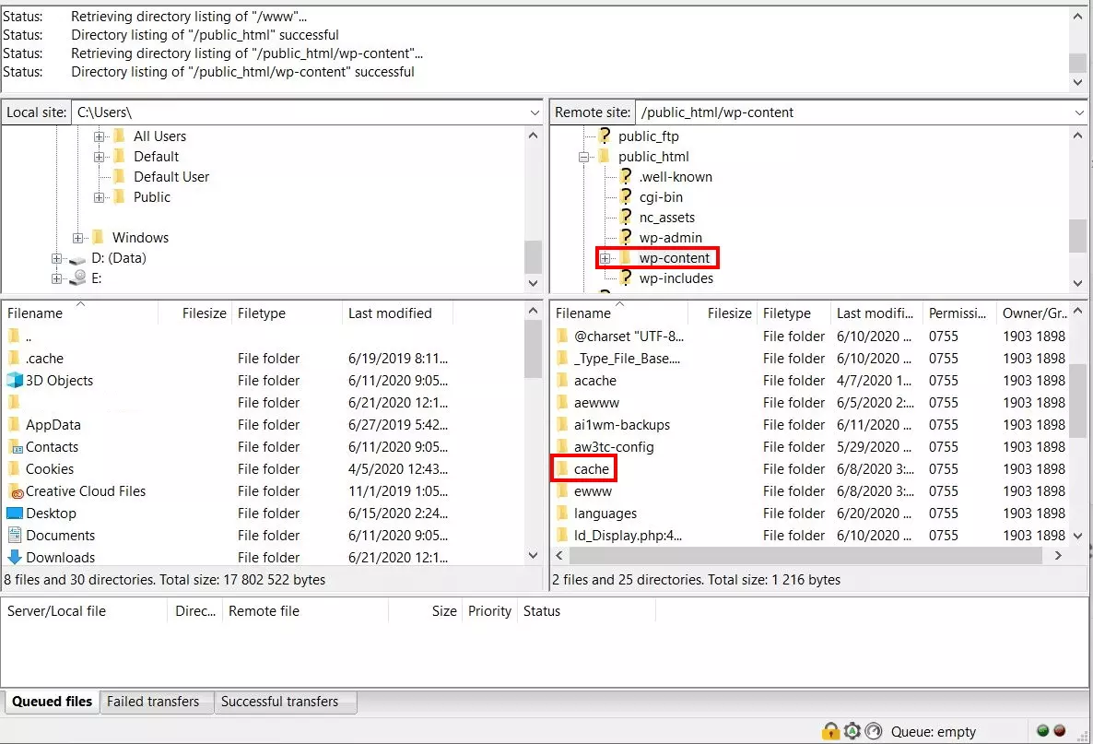The image size is (1093, 744).
Task: Click the red activity LED indicator
Action: tap(1060, 730)
